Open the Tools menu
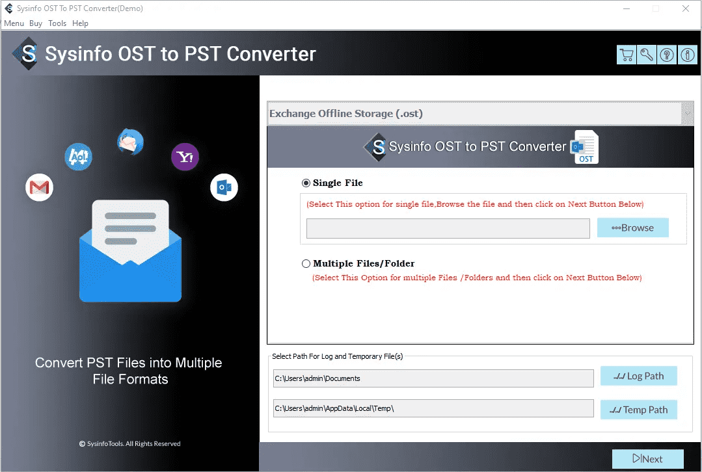Viewport: 702px width, 472px height. point(57,23)
